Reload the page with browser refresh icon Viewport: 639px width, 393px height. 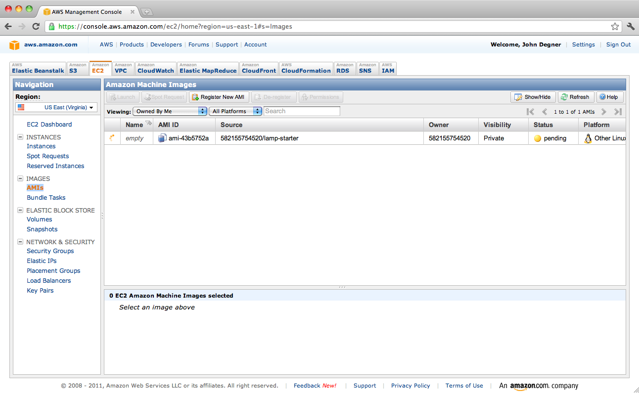36,27
